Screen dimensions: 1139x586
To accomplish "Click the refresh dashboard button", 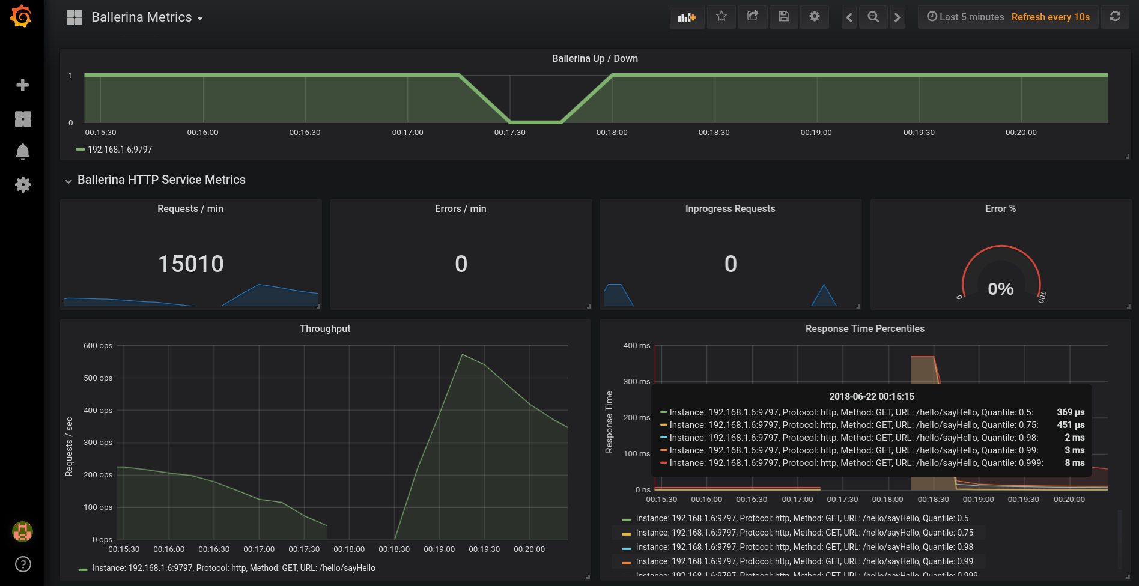I will click(x=1115, y=17).
